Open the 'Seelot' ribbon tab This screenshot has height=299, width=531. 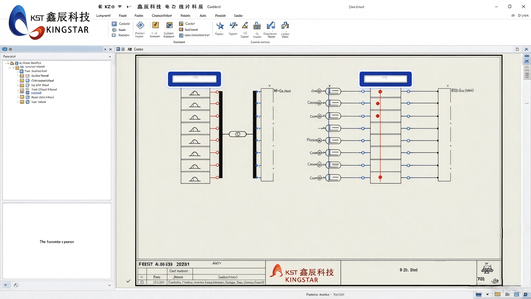coord(238,16)
